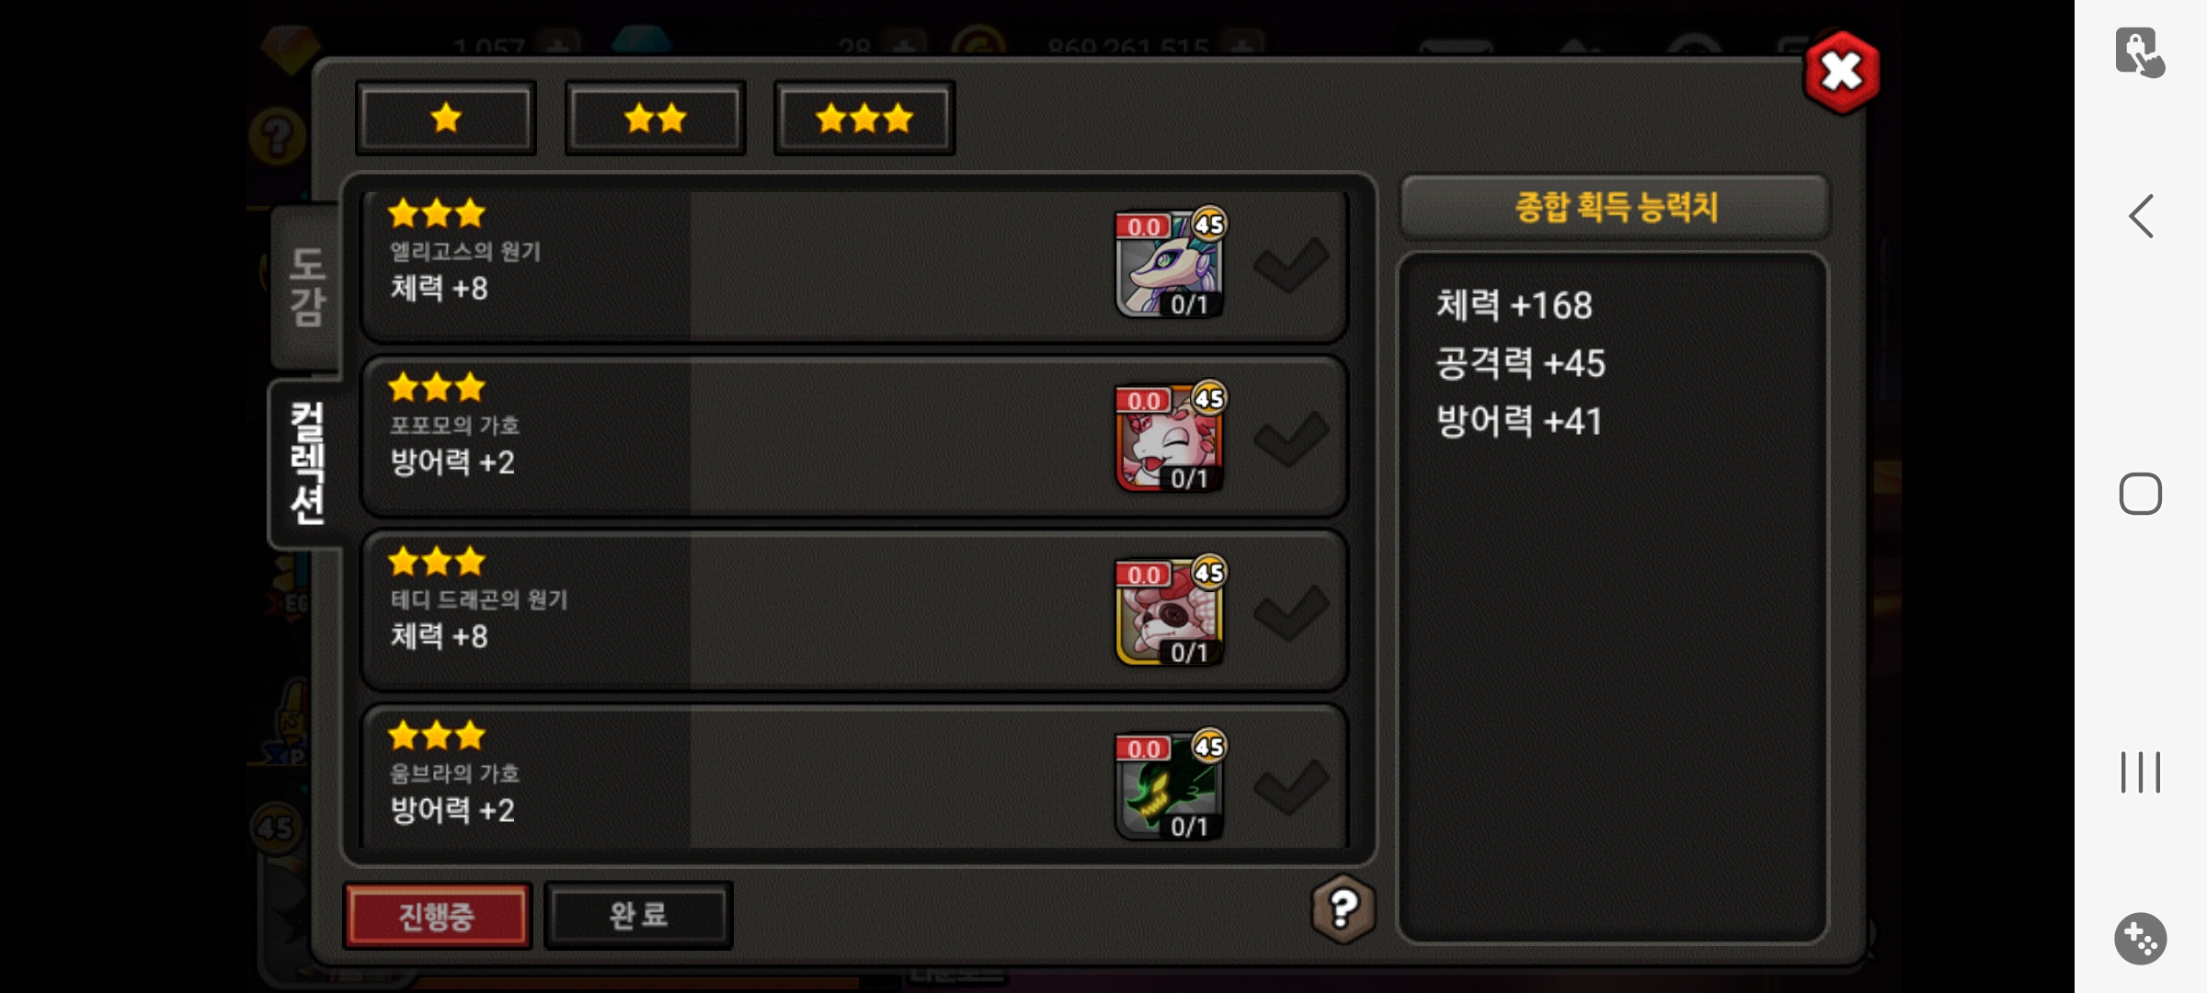Select the 진행중 in-progress button
The height and width of the screenshot is (993, 2207).
click(x=437, y=916)
